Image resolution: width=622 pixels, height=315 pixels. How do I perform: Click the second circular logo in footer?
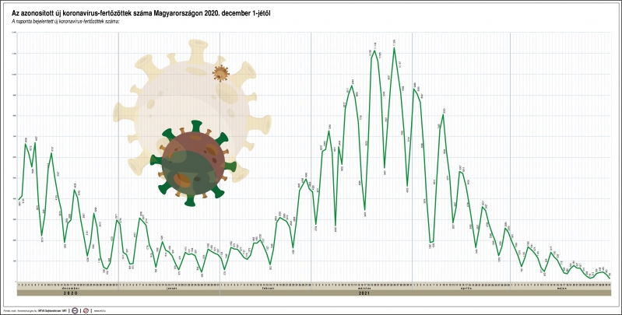(86, 310)
